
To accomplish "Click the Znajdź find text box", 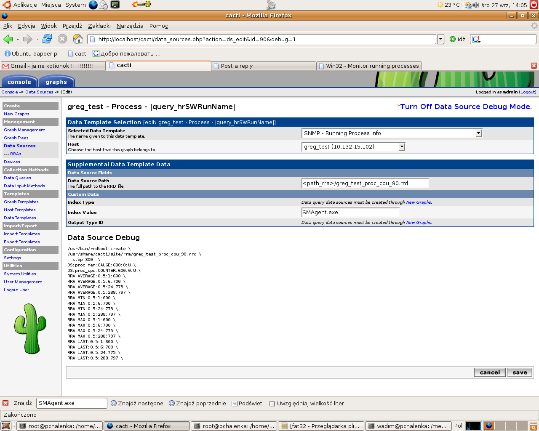I will pyautogui.click(x=72, y=403).
